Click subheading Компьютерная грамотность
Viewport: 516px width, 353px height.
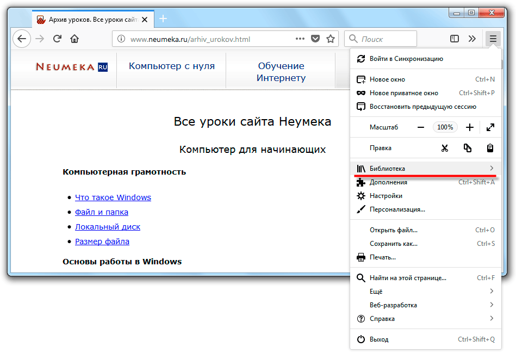(124, 172)
